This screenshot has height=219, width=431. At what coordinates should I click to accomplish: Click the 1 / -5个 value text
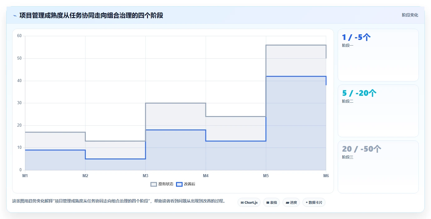click(356, 37)
